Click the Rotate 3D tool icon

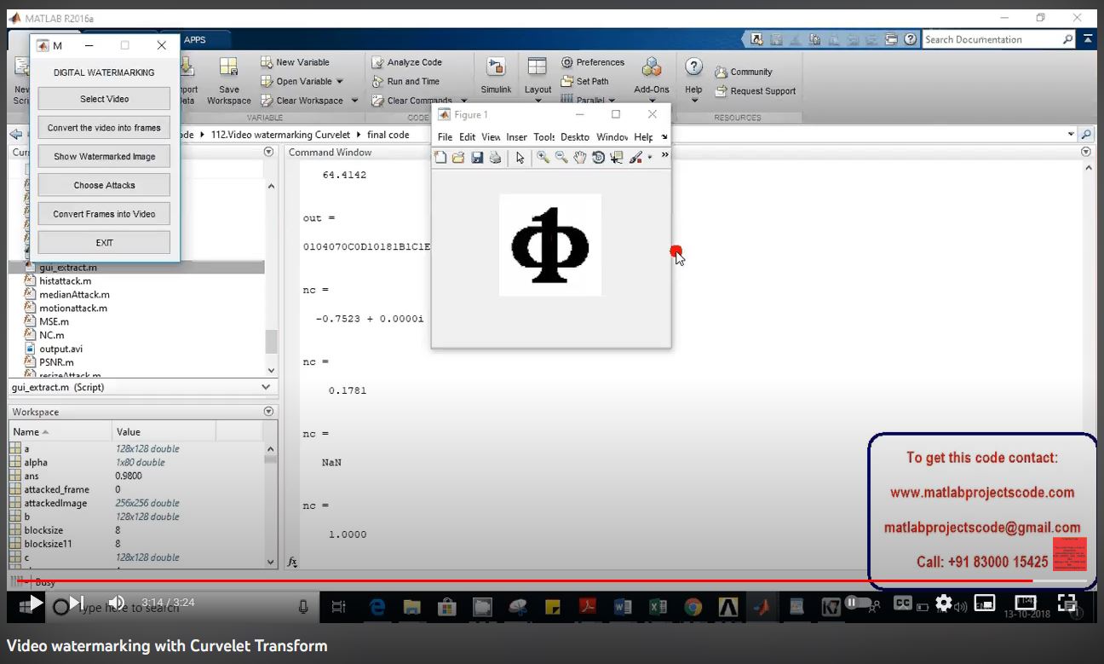(598, 158)
